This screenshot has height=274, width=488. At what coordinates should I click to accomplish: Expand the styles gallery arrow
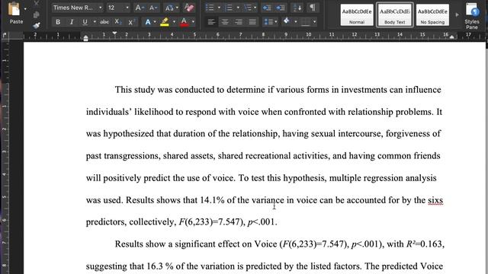coord(457,15)
